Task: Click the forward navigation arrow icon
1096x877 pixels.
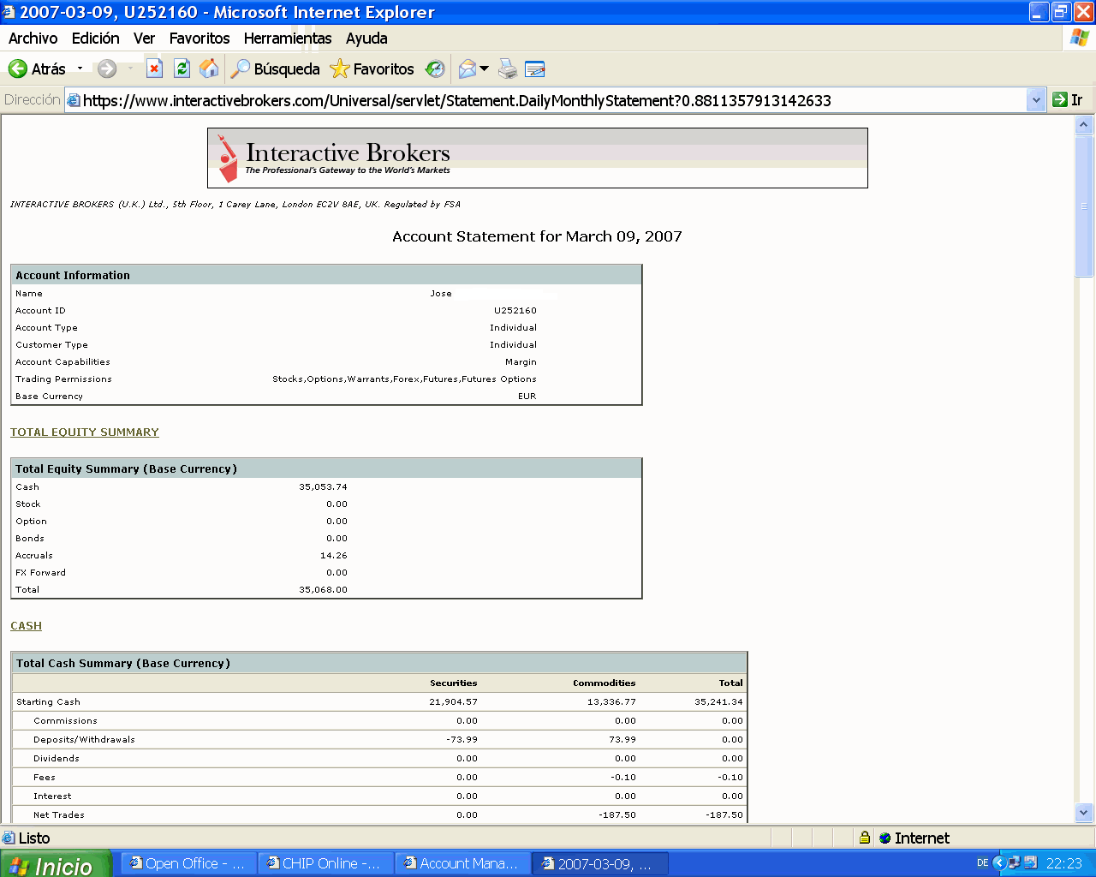Action: tap(107, 69)
